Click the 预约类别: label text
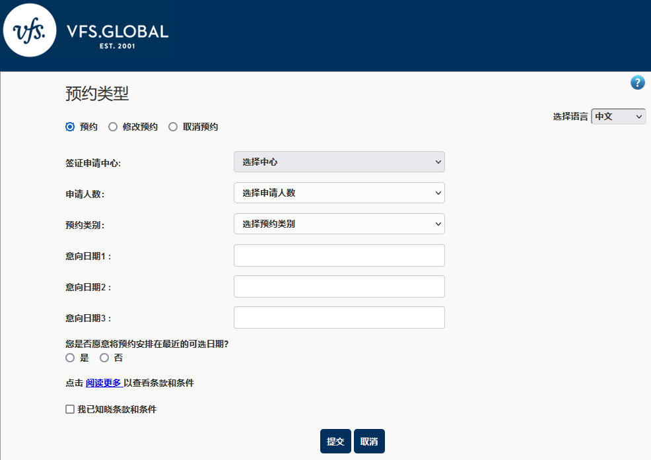 [x=85, y=225]
